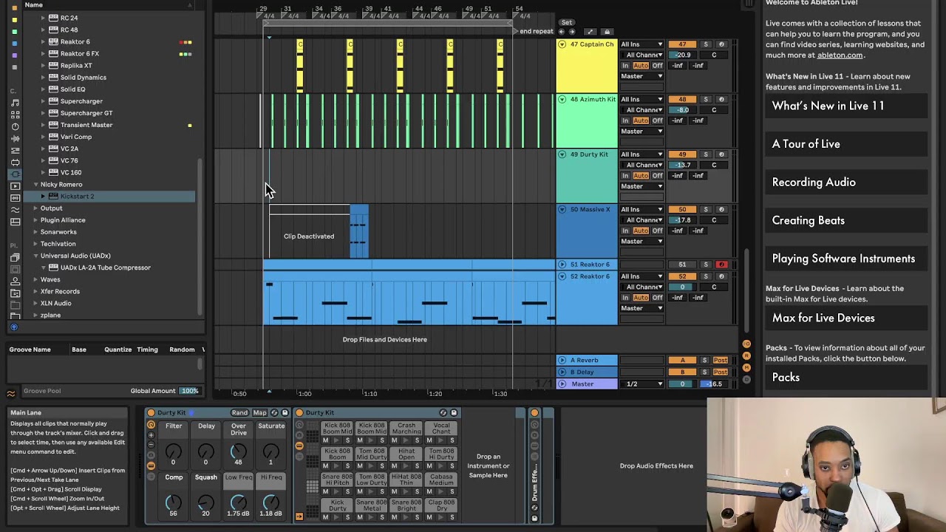The height and width of the screenshot is (532, 946).
Task: Open the Max for Live Devices lesson
Action: (846, 318)
